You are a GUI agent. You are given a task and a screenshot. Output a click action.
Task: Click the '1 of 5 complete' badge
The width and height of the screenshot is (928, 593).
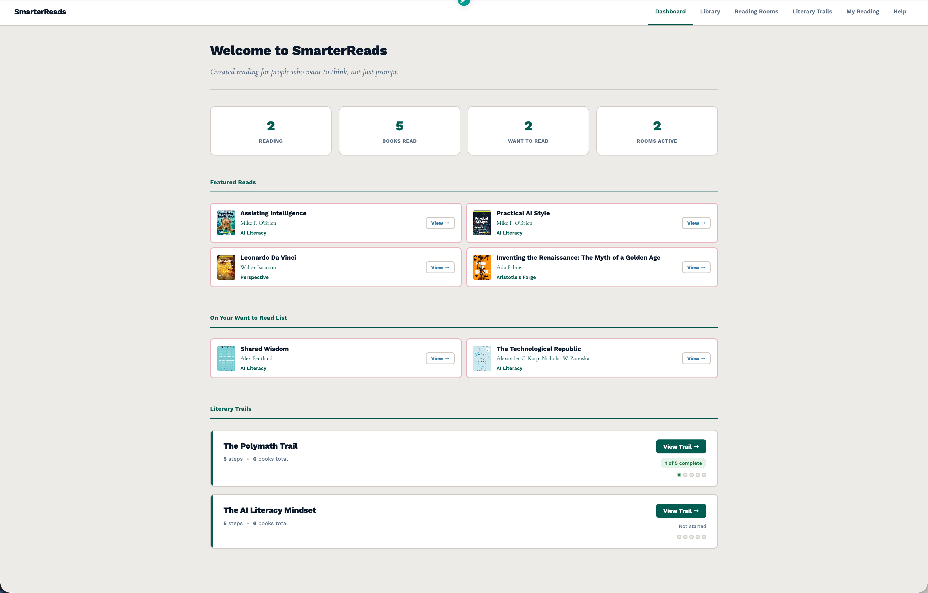(683, 463)
